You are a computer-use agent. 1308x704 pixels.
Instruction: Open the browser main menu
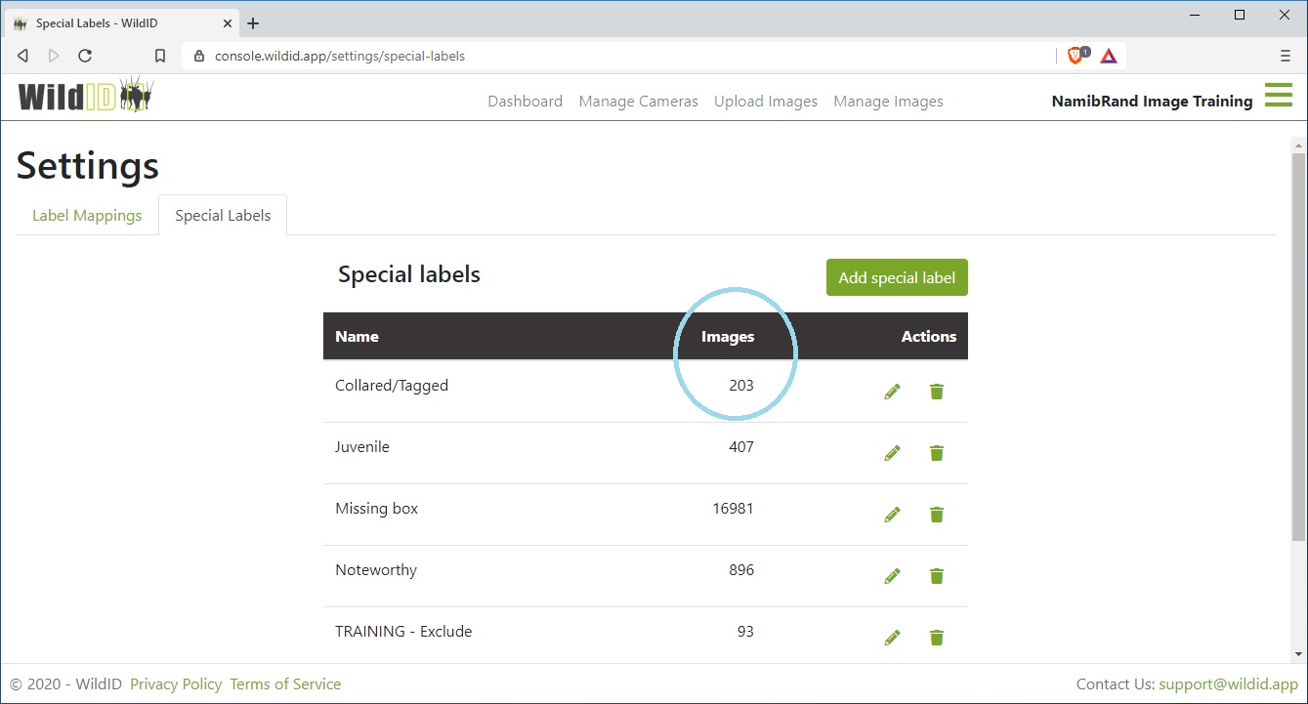1285,56
